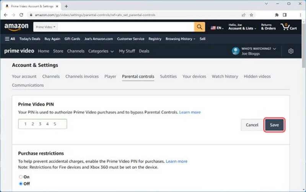Open the Watch history tab
The height and width of the screenshot is (192, 306).
(225, 76)
